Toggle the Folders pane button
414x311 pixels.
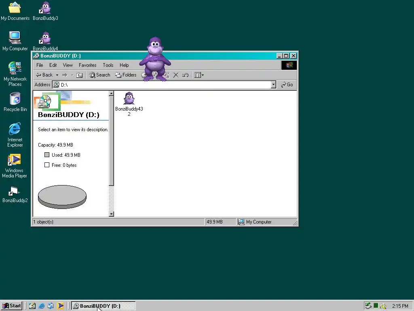click(x=126, y=75)
